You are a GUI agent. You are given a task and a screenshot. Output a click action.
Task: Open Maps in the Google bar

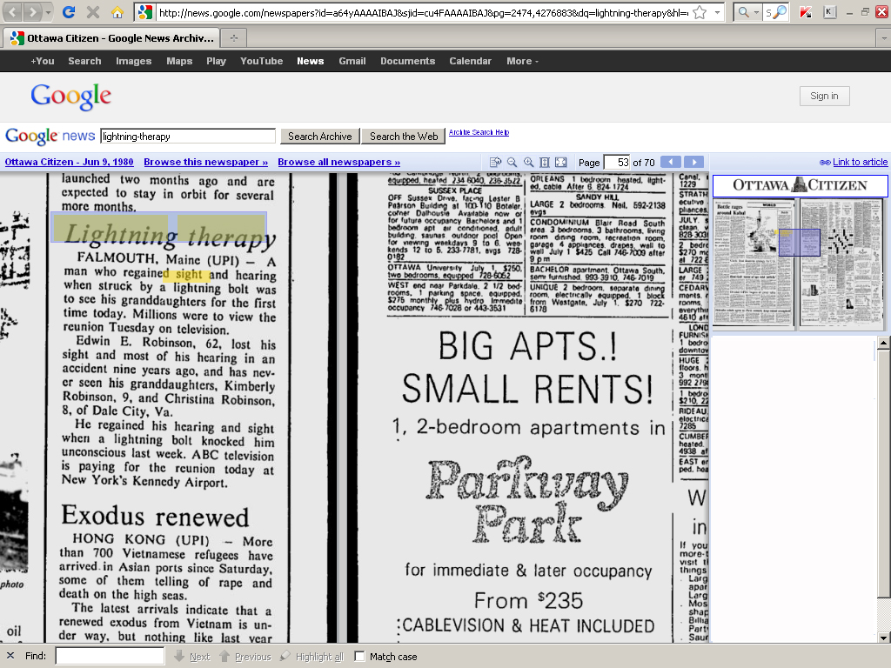point(179,61)
